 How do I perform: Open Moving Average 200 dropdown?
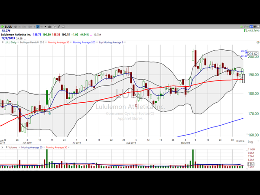tap(97, 42)
